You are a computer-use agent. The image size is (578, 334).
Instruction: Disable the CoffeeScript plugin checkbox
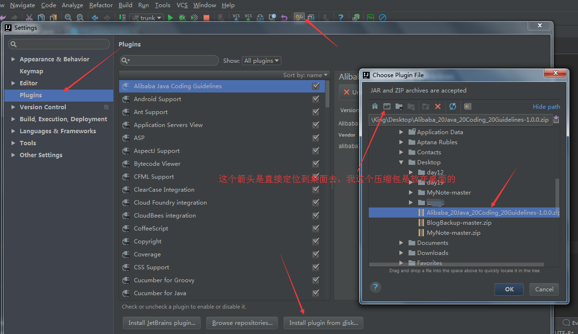pos(315,229)
